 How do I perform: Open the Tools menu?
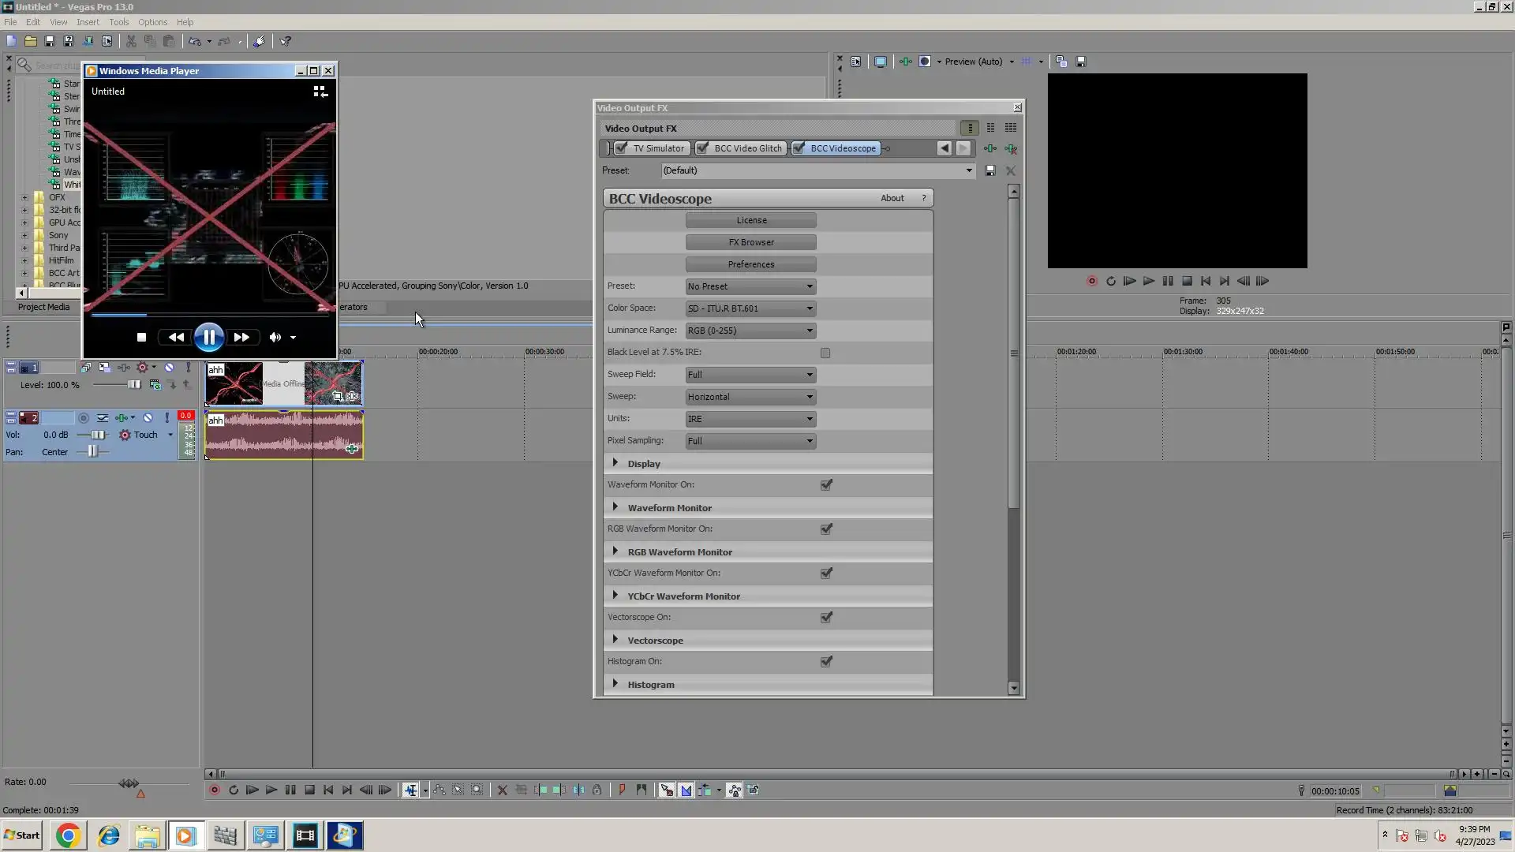point(119,22)
